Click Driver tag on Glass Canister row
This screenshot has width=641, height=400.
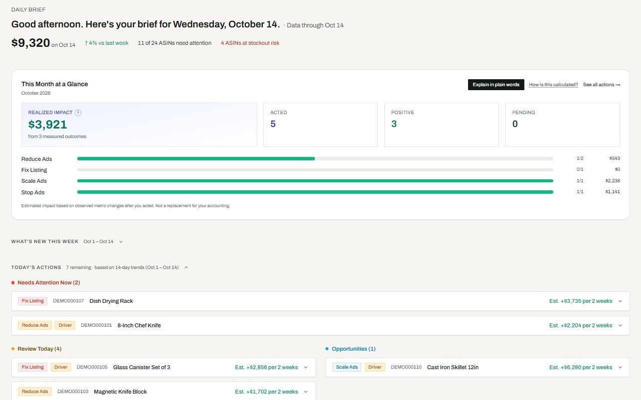pyautogui.click(x=61, y=367)
